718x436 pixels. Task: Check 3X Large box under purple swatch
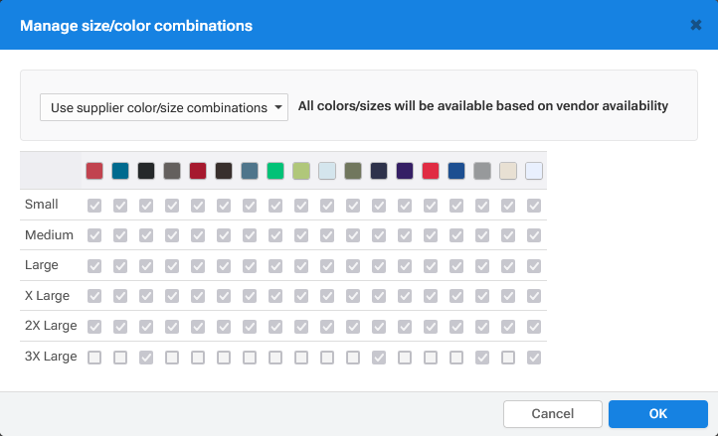[x=405, y=358]
